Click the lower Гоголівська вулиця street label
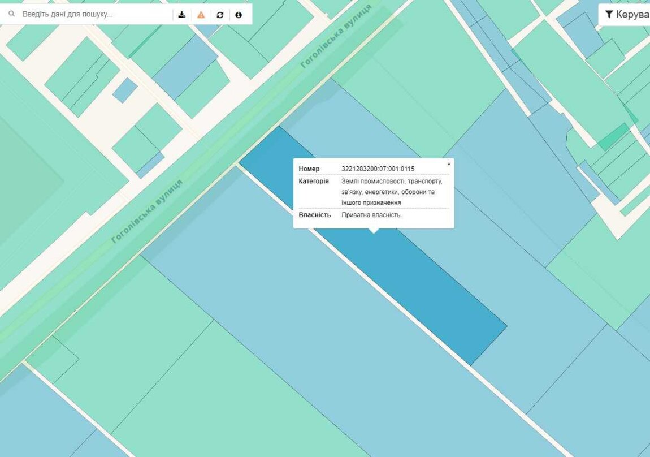Image resolution: width=650 pixels, height=457 pixels. [147, 212]
